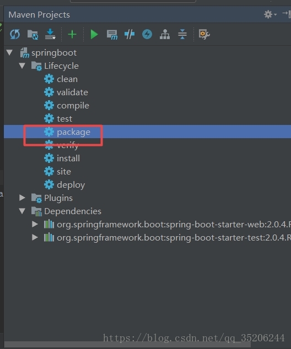The image size is (291, 349).
Task: Toggle skip tests mode icon
Action: (130, 35)
